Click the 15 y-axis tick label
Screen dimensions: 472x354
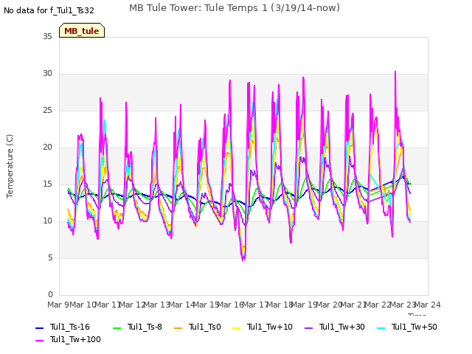(x=47, y=184)
